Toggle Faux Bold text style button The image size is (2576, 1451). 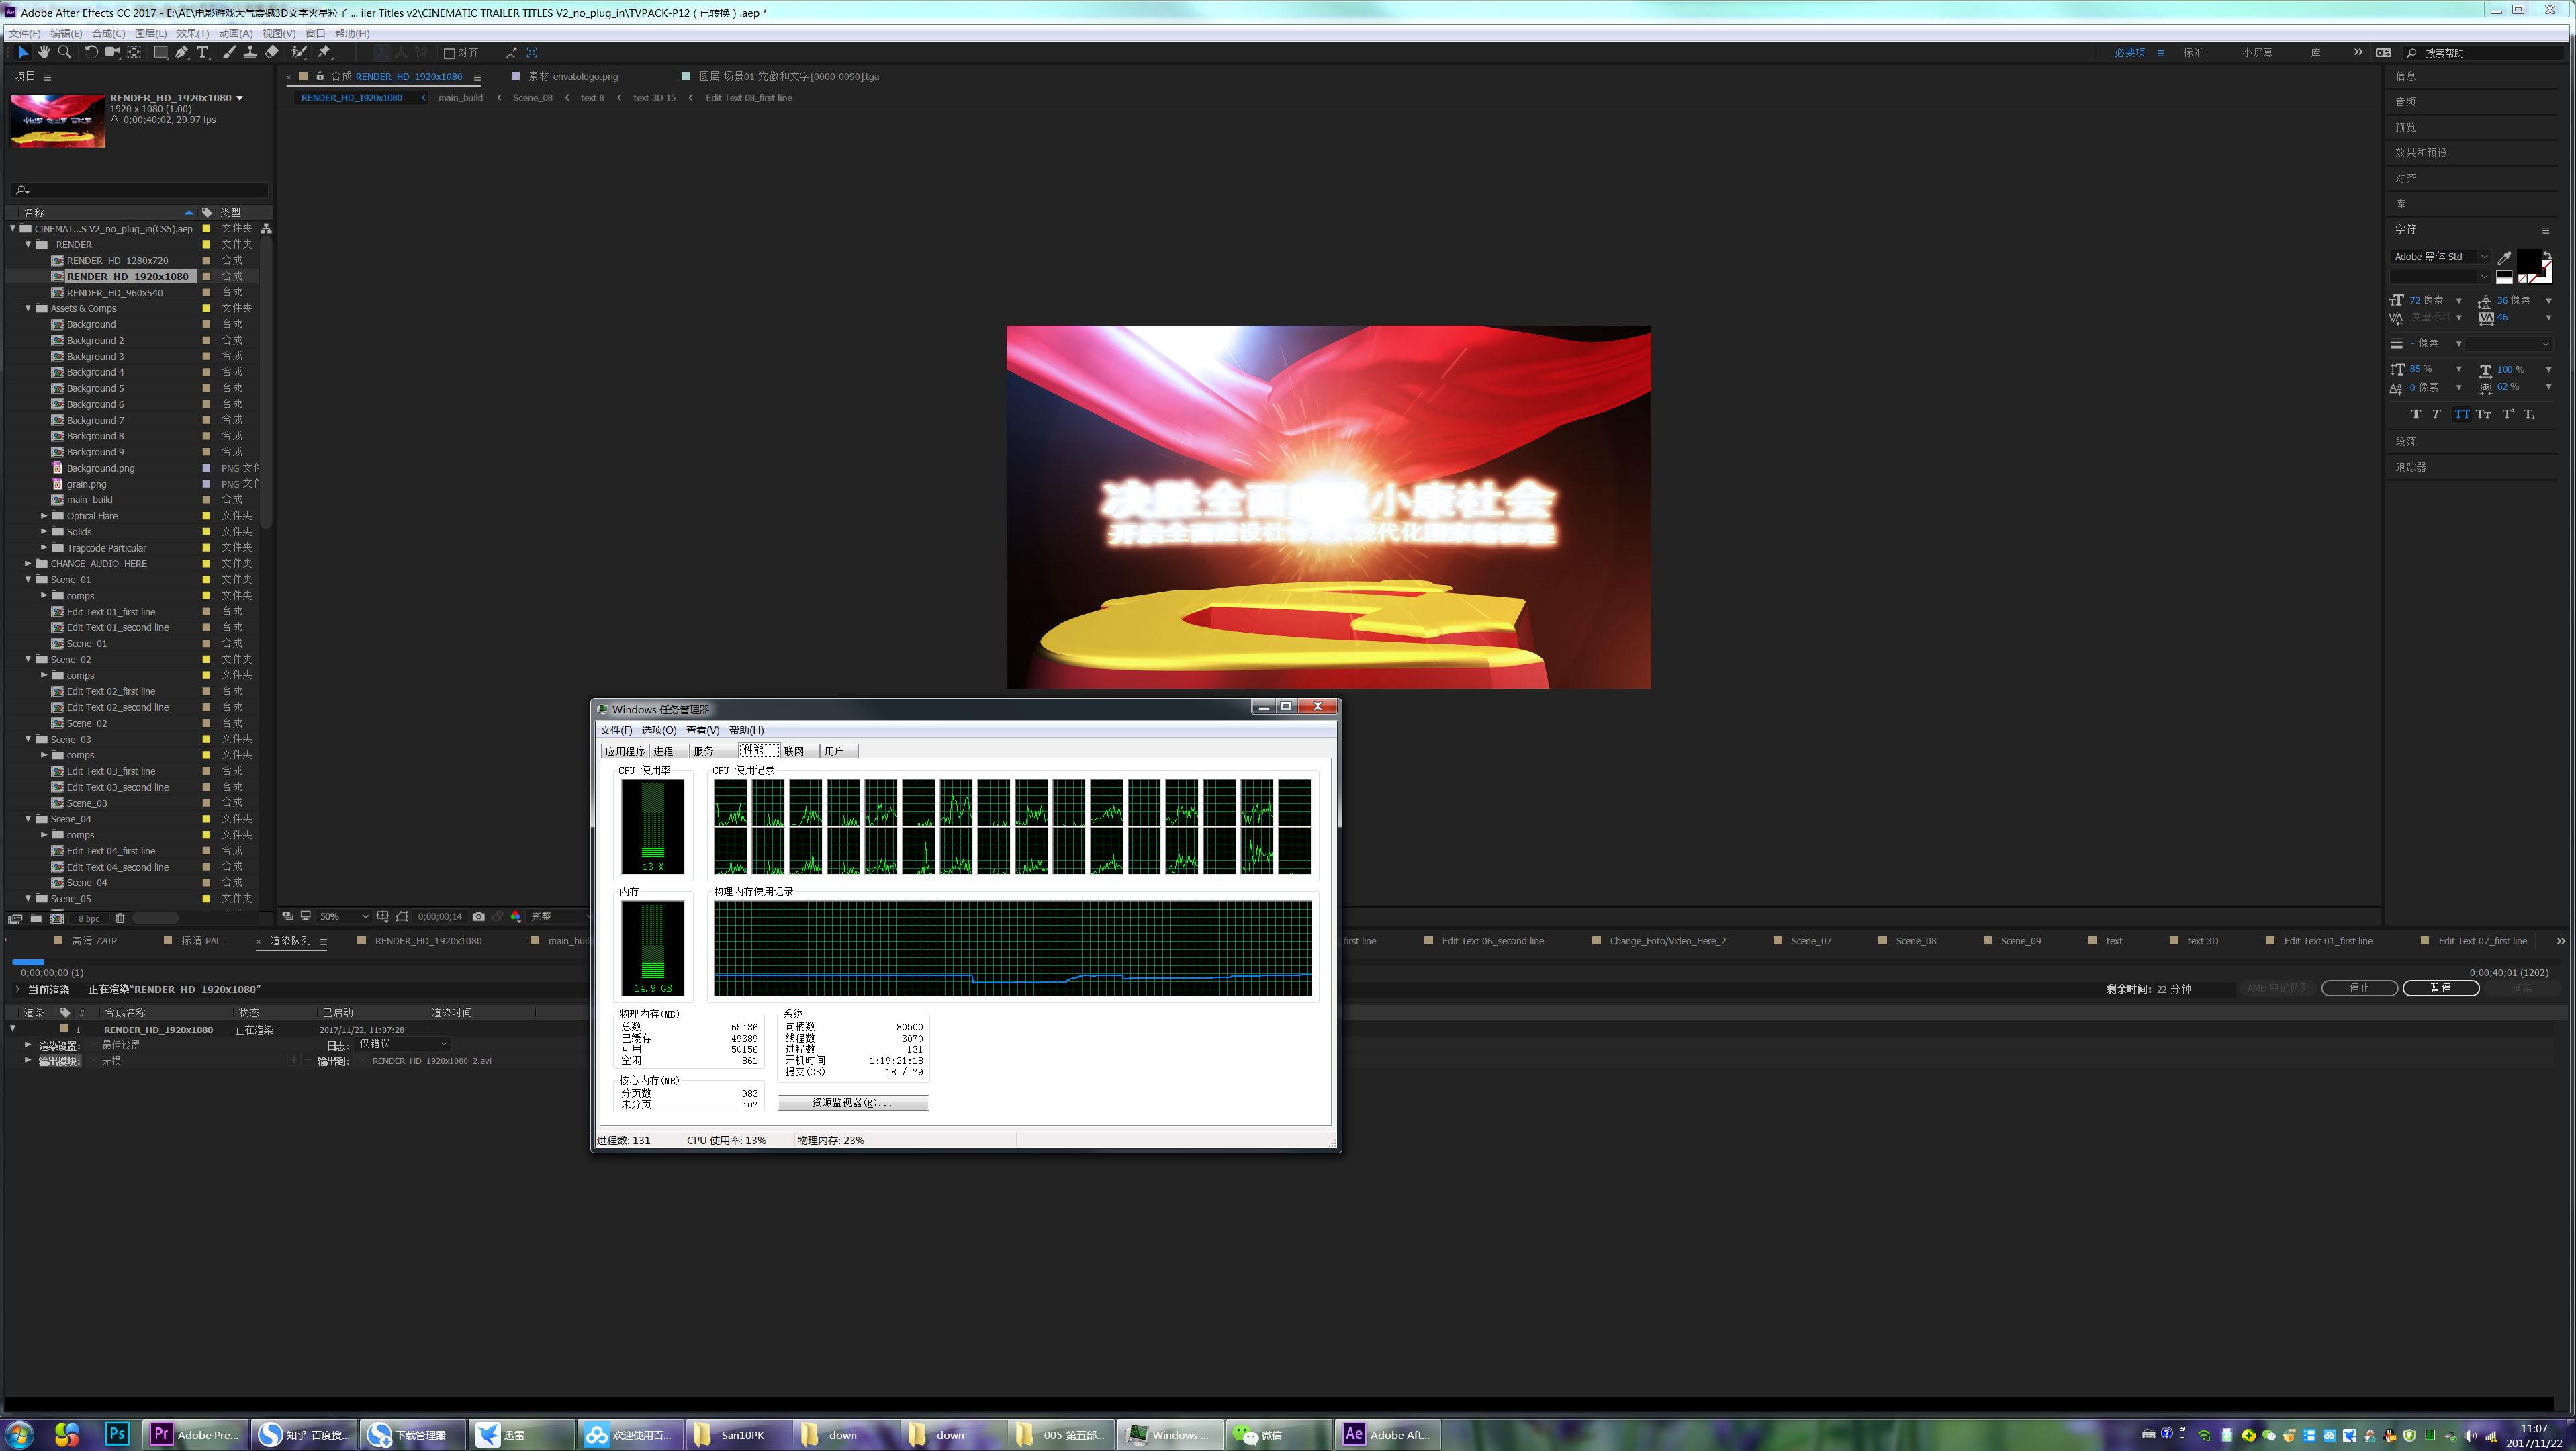tap(2416, 414)
